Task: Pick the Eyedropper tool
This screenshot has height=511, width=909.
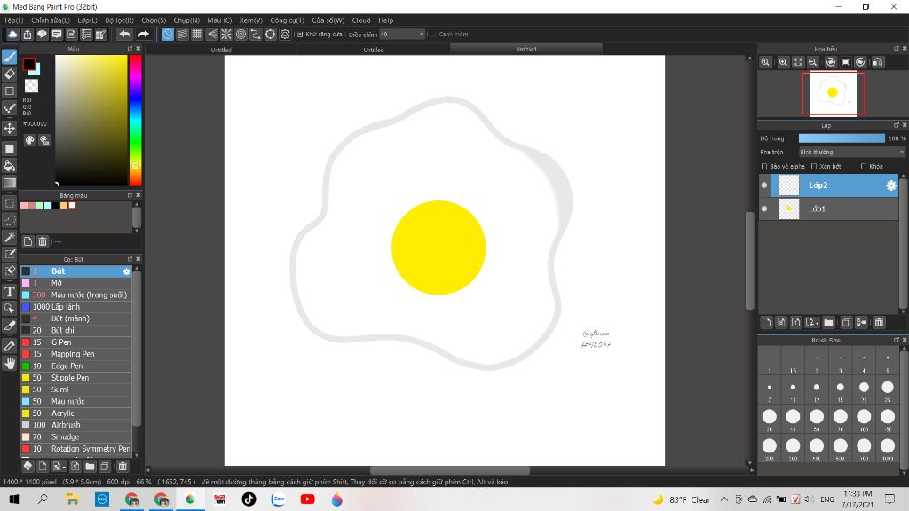Action: 9,346
